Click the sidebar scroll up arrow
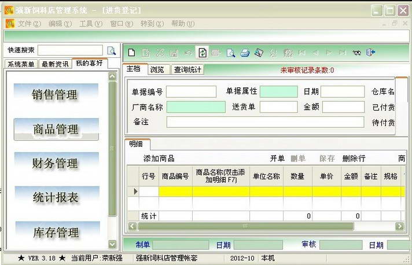Image resolution: width=412 pixels, height=265 pixels. pyautogui.click(x=112, y=76)
